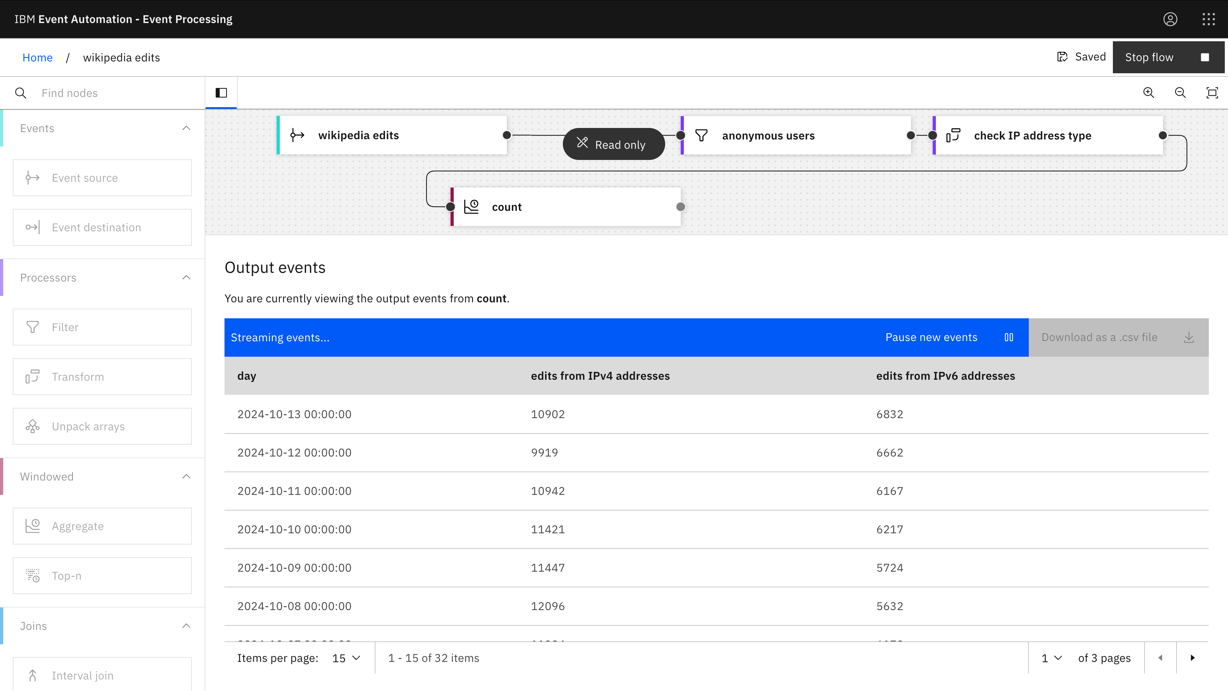This screenshot has width=1228, height=691.
Task: Click the zoom out canvas icon
Action: [1180, 92]
